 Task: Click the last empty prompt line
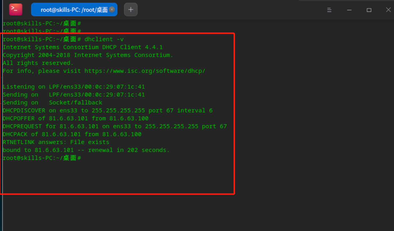tap(42, 158)
